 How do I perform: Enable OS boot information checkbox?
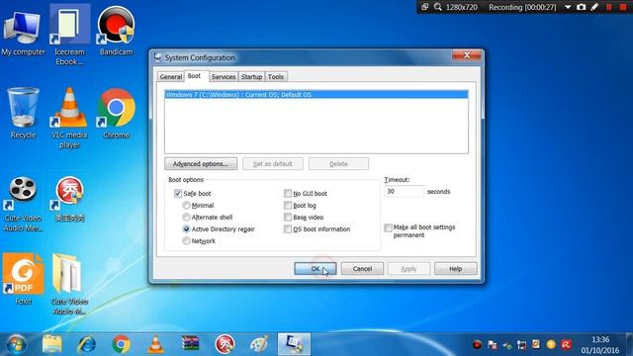pos(288,228)
